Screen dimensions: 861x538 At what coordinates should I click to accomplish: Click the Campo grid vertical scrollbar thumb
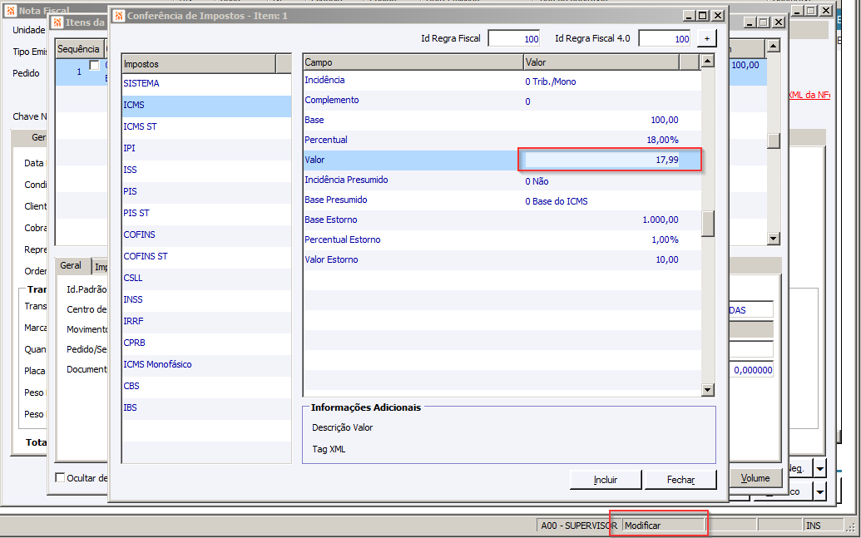click(x=708, y=223)
